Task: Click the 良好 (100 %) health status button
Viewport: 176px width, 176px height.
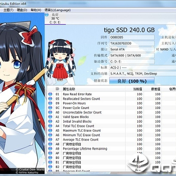Action: (132, 81)
